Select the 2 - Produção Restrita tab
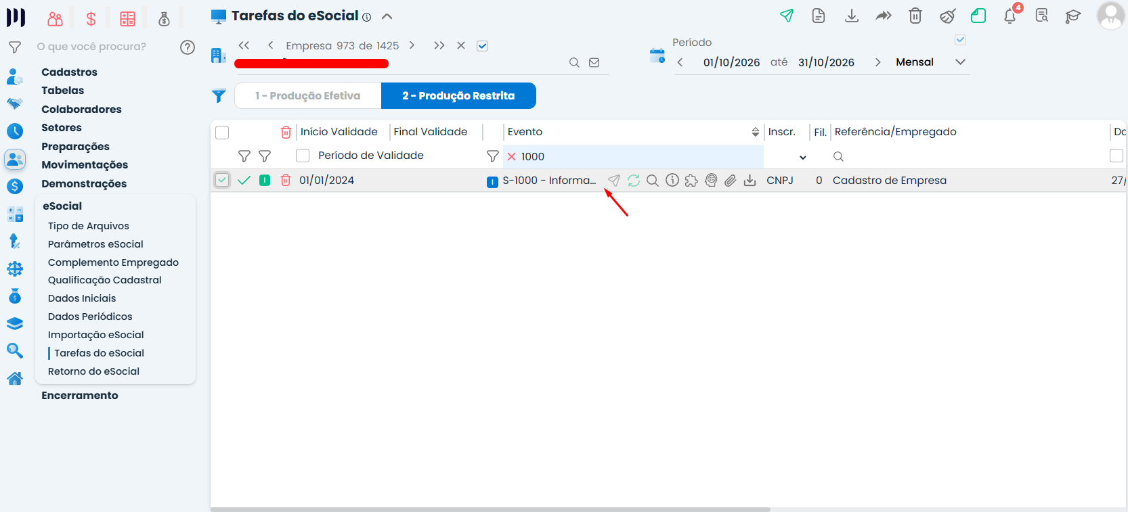Viewport: 1128px width, 512px height. pyautogui.click(x=458, y=95)
